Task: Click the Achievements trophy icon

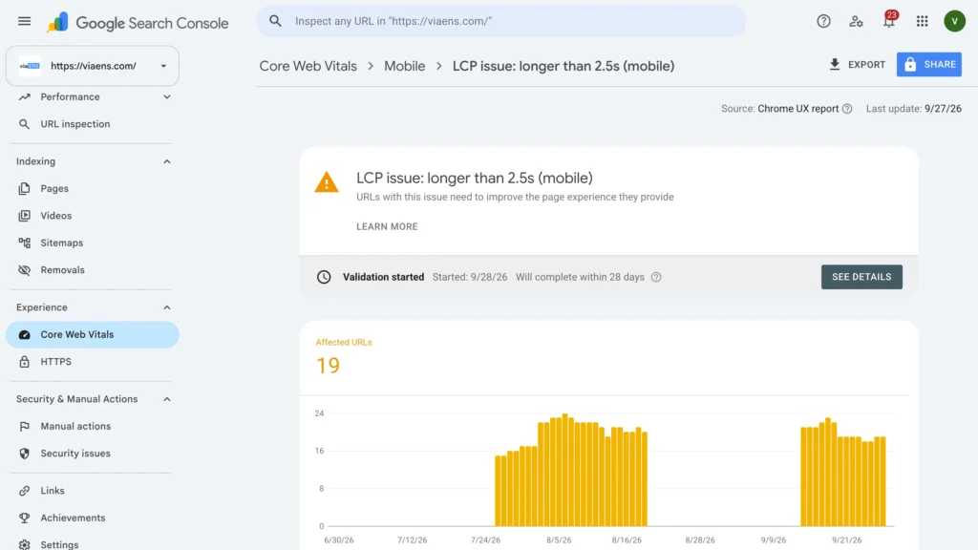Action: (24, 518)
